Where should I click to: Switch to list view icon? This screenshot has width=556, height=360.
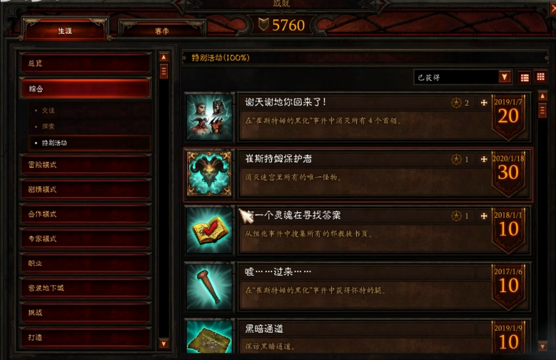(525, 77)
